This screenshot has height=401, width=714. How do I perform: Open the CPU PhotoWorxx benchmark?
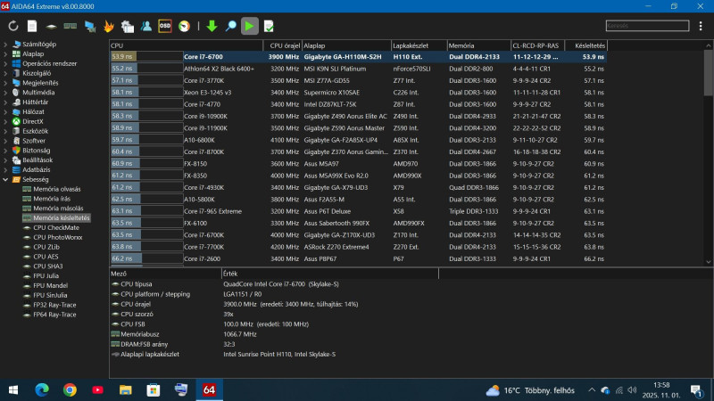click(x=58, y=237)
